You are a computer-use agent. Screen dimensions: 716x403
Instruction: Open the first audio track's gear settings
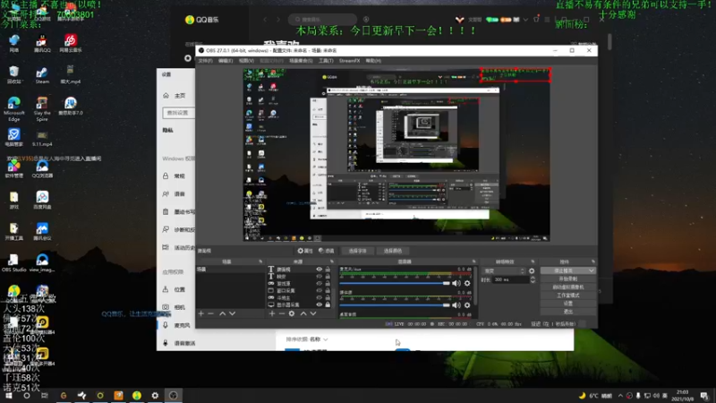(x=467, y=283)
